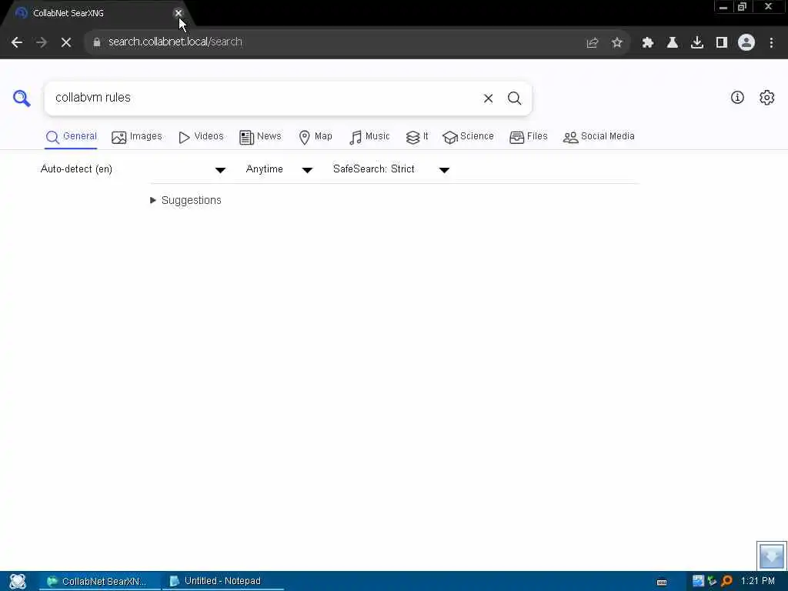Switch to the Images category
This screenshot has width=788, height=591.
[x=137, y=137]
